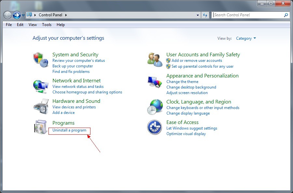Open the Network and Internet globe icon

point(41,87)
